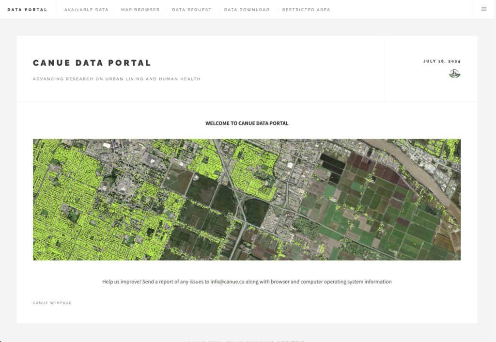Click the Advancing Research on Urban Living subtitle
The height and width of the screenshot is (342, 496).
[116, 79]
